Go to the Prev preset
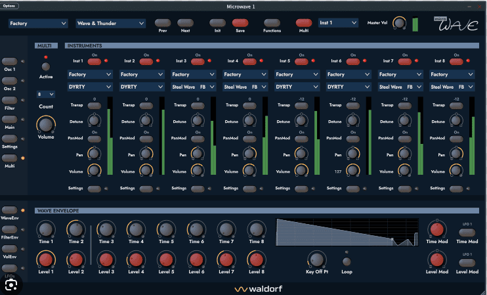This screenshot has width=487, height=295. click(163, 23)
